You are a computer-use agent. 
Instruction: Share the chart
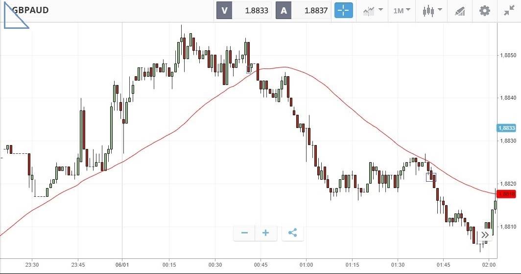tap(292, 233)
